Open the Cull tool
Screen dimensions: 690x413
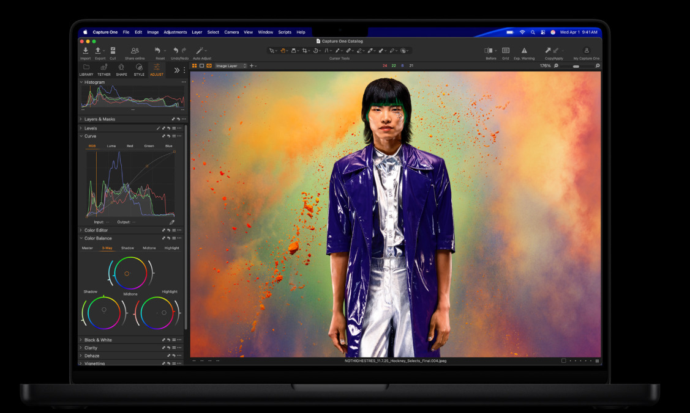click(113, 51)
